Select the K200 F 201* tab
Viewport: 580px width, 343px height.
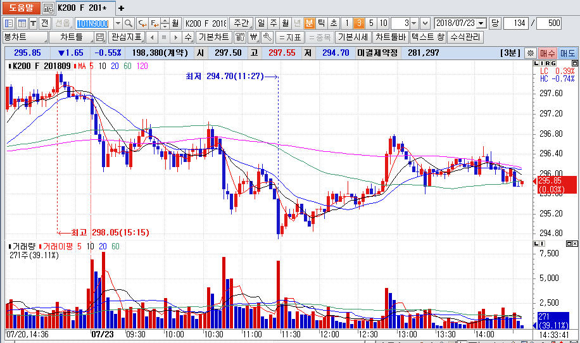coord(82,8)
